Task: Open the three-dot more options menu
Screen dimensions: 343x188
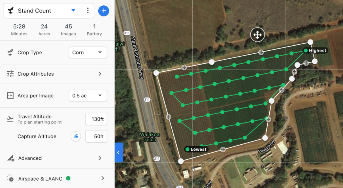Action: coord(88,11)
